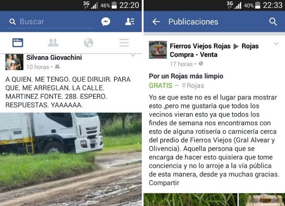Open the friends list icon at top right
This screenshot has height=206, width=285.
coord(130,21)
